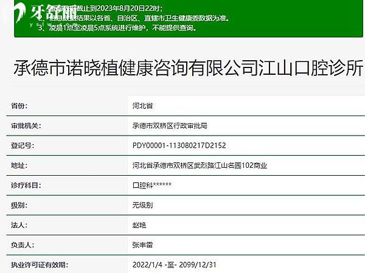This screenshot has height=273, width=365.
Task: Click the notice line about 卫生健康委数据为准
Action: click(x=133, y=18)
